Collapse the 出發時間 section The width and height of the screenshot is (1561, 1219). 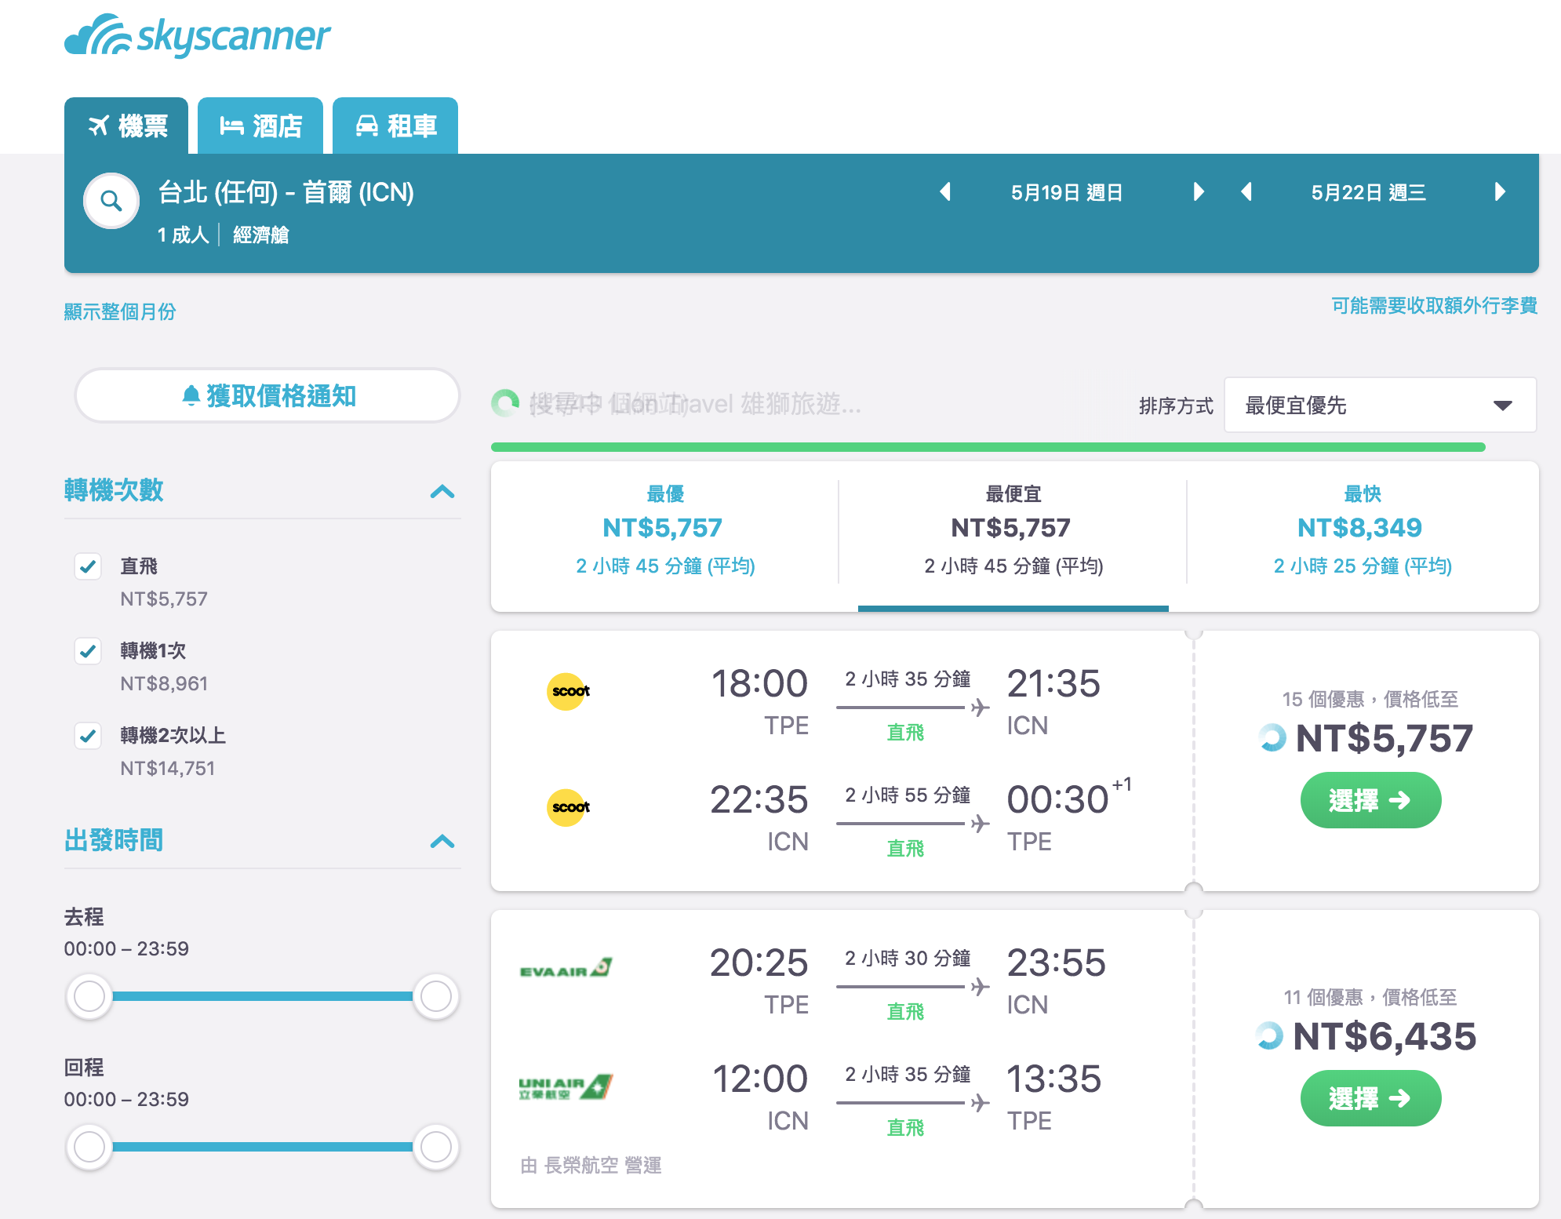tap(442, 842)
